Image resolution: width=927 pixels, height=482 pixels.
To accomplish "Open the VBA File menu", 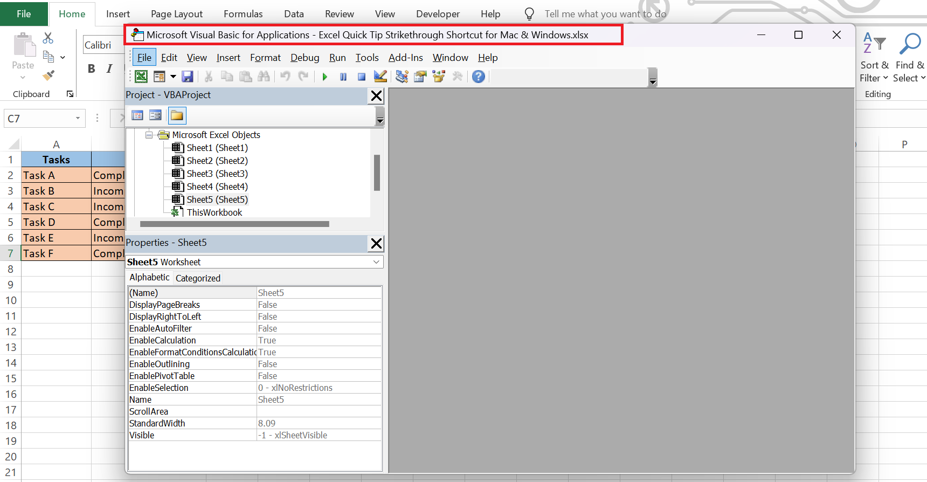I will pos(144,57).
